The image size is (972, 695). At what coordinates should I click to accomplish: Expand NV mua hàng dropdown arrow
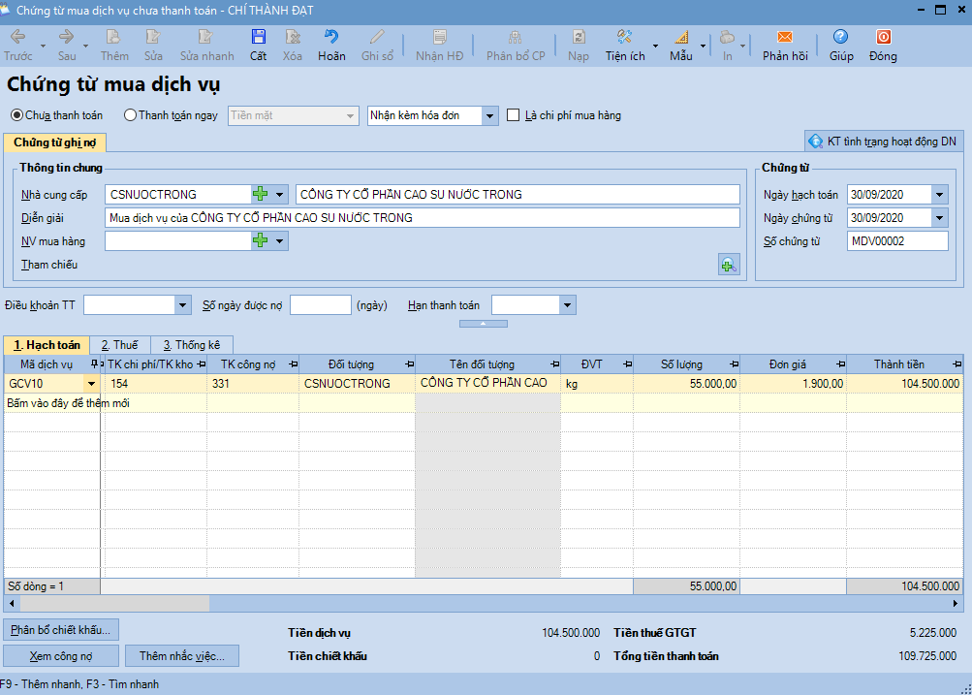[x=279, y=240]
